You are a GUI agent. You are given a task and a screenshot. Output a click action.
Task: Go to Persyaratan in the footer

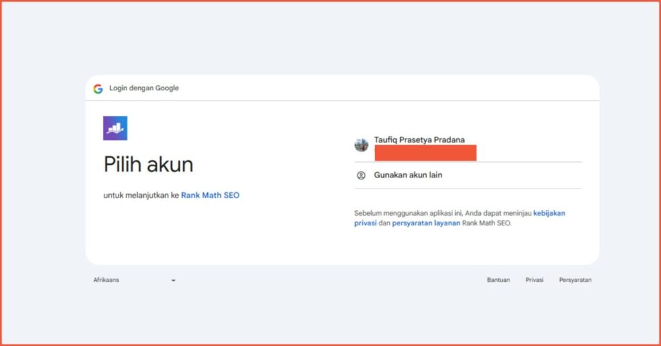click(x=575, y=280)
